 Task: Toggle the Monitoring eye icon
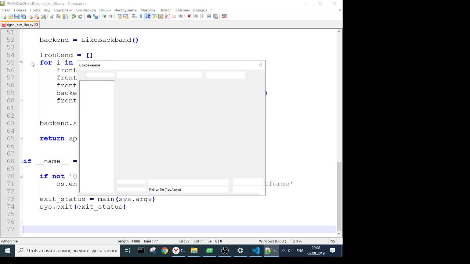[181, 16]
